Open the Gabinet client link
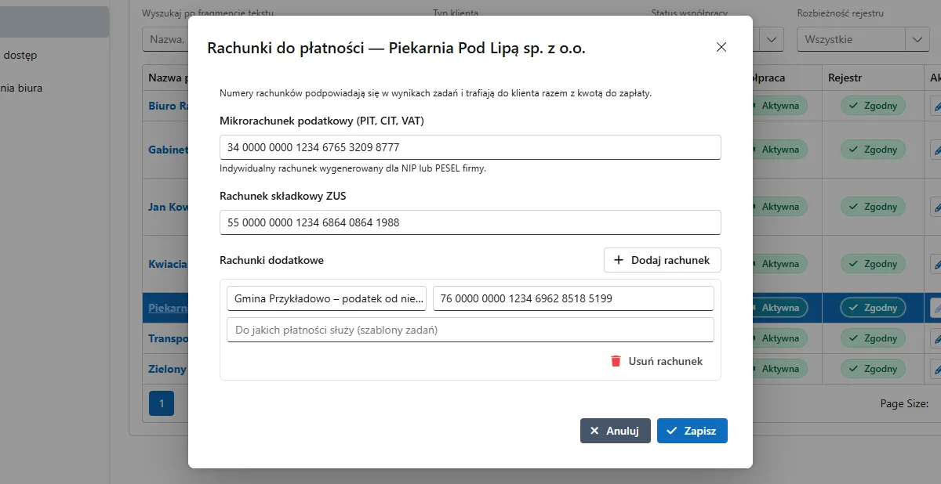Image resolution: width=941 pixels, height=484 pixels. click(x=168, y=150)
